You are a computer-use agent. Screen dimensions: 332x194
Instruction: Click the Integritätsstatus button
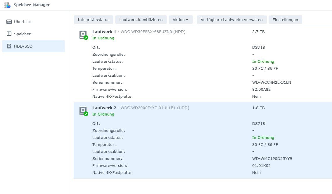coord(94,20)
